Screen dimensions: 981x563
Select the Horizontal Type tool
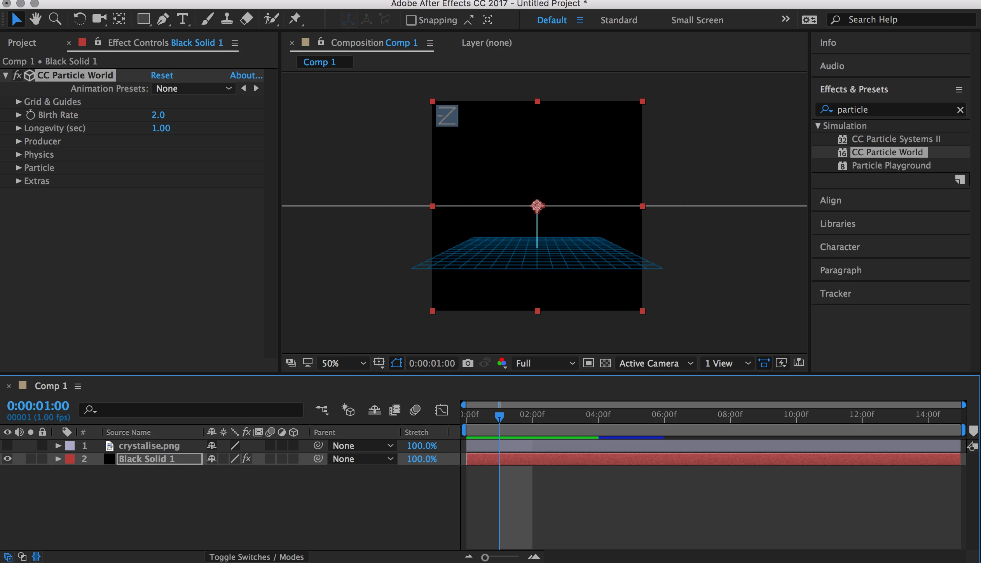pyautogui.click(x=182, y=19)
